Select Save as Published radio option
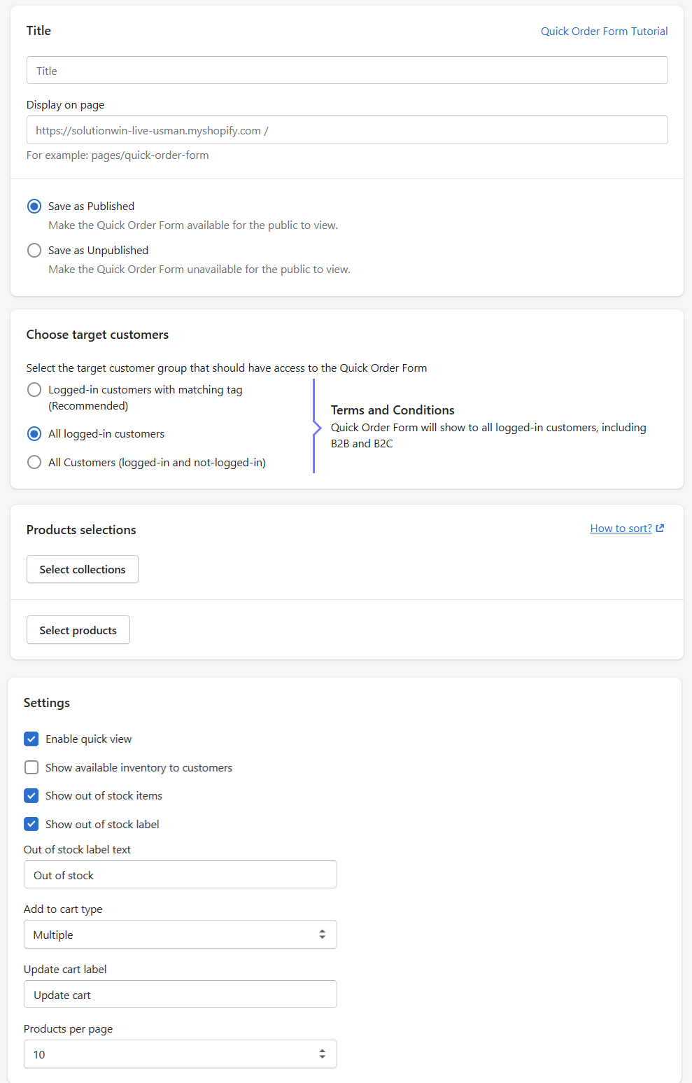692x1083 pixels. [x=34, y=207]
